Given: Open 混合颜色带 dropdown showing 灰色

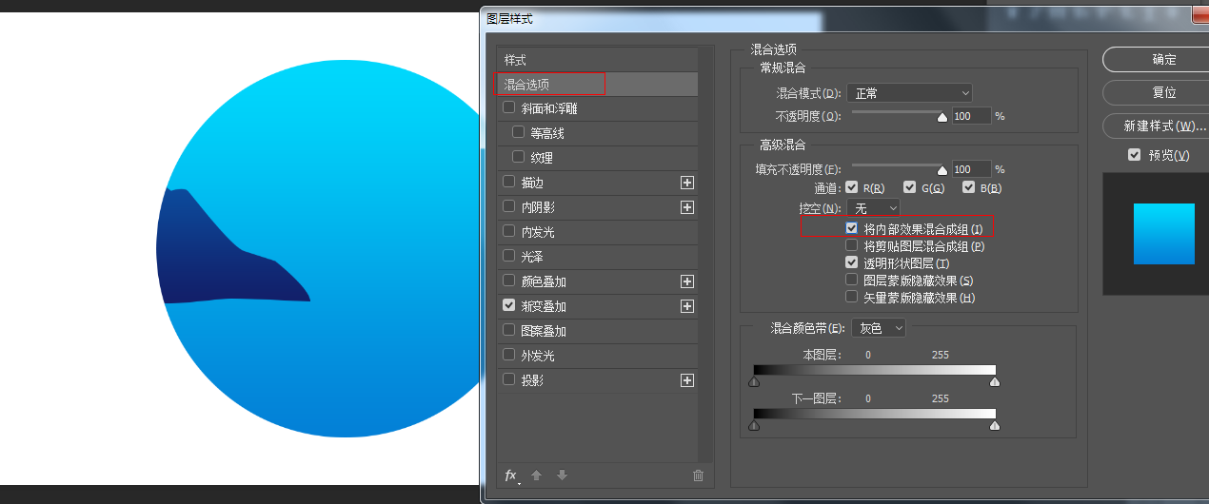Looking at the screenshot, I should 879,328.
